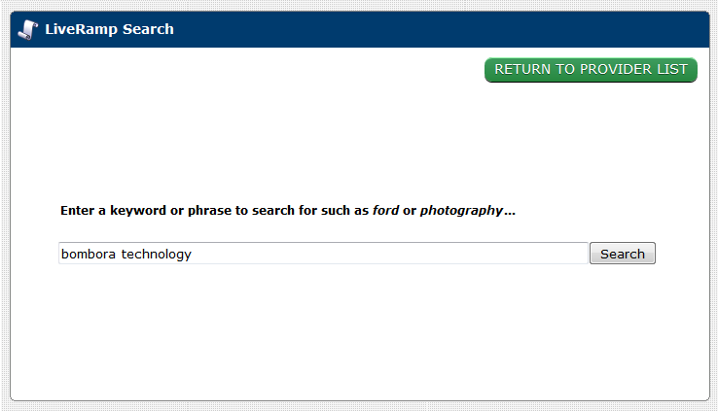Click blank white area below search box

pyautogui.click(x=360, y=331)
